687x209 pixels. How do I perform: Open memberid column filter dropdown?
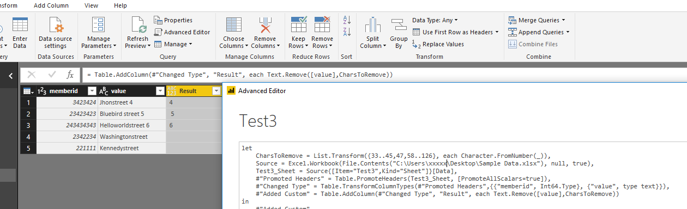(x=92, y=91)
